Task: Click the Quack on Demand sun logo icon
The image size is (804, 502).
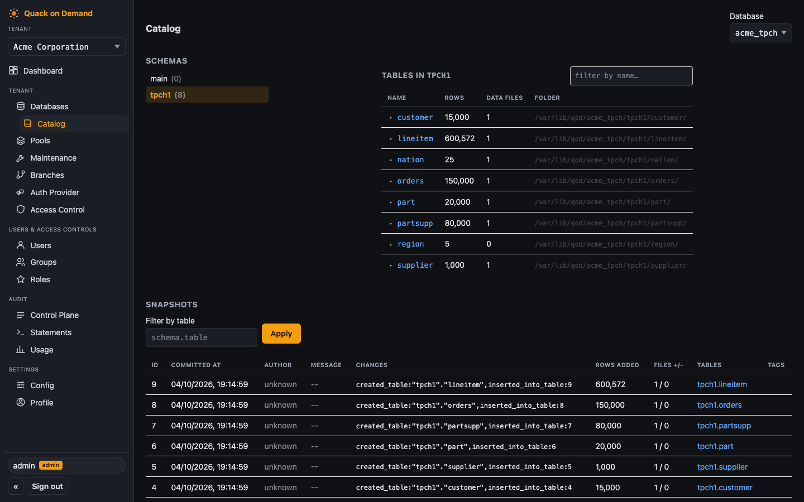Action: tap(14, 13)
